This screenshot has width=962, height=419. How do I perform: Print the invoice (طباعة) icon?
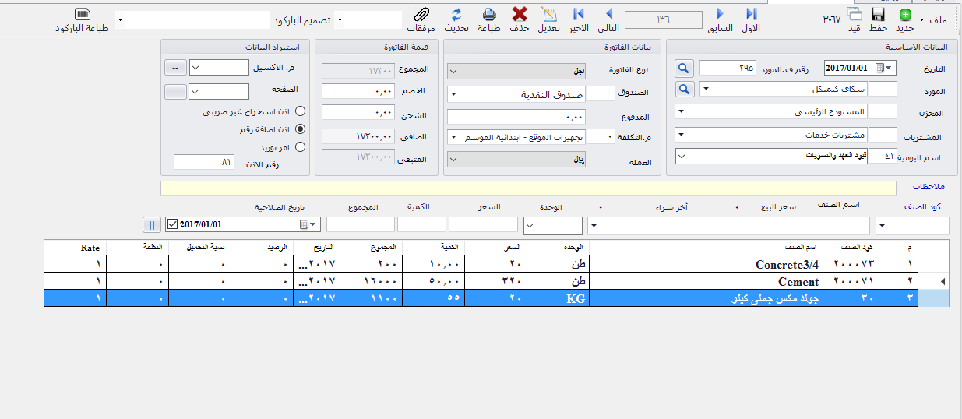pyautogui.click(x=489, y=14)
